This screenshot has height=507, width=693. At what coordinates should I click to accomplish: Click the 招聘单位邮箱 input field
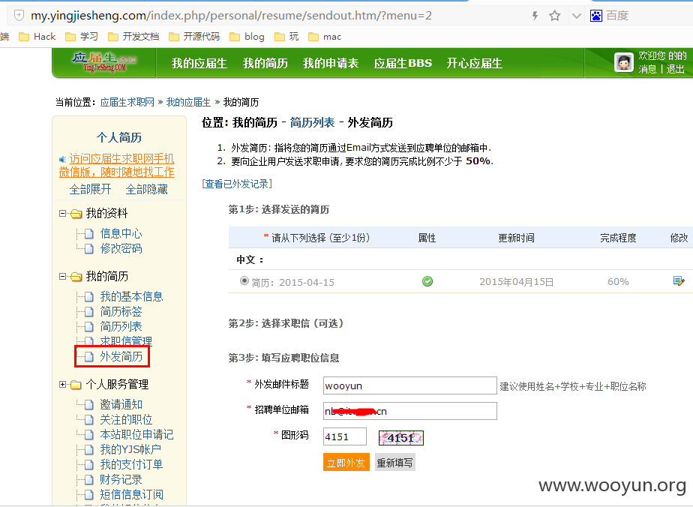410,411
